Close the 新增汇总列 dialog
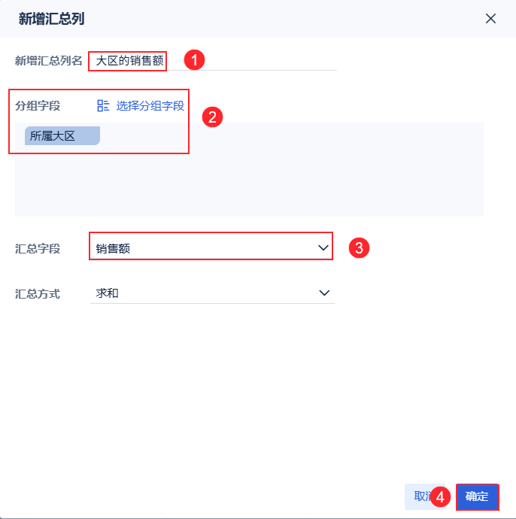This screenshot has width=516, height=519. point(490,19)
